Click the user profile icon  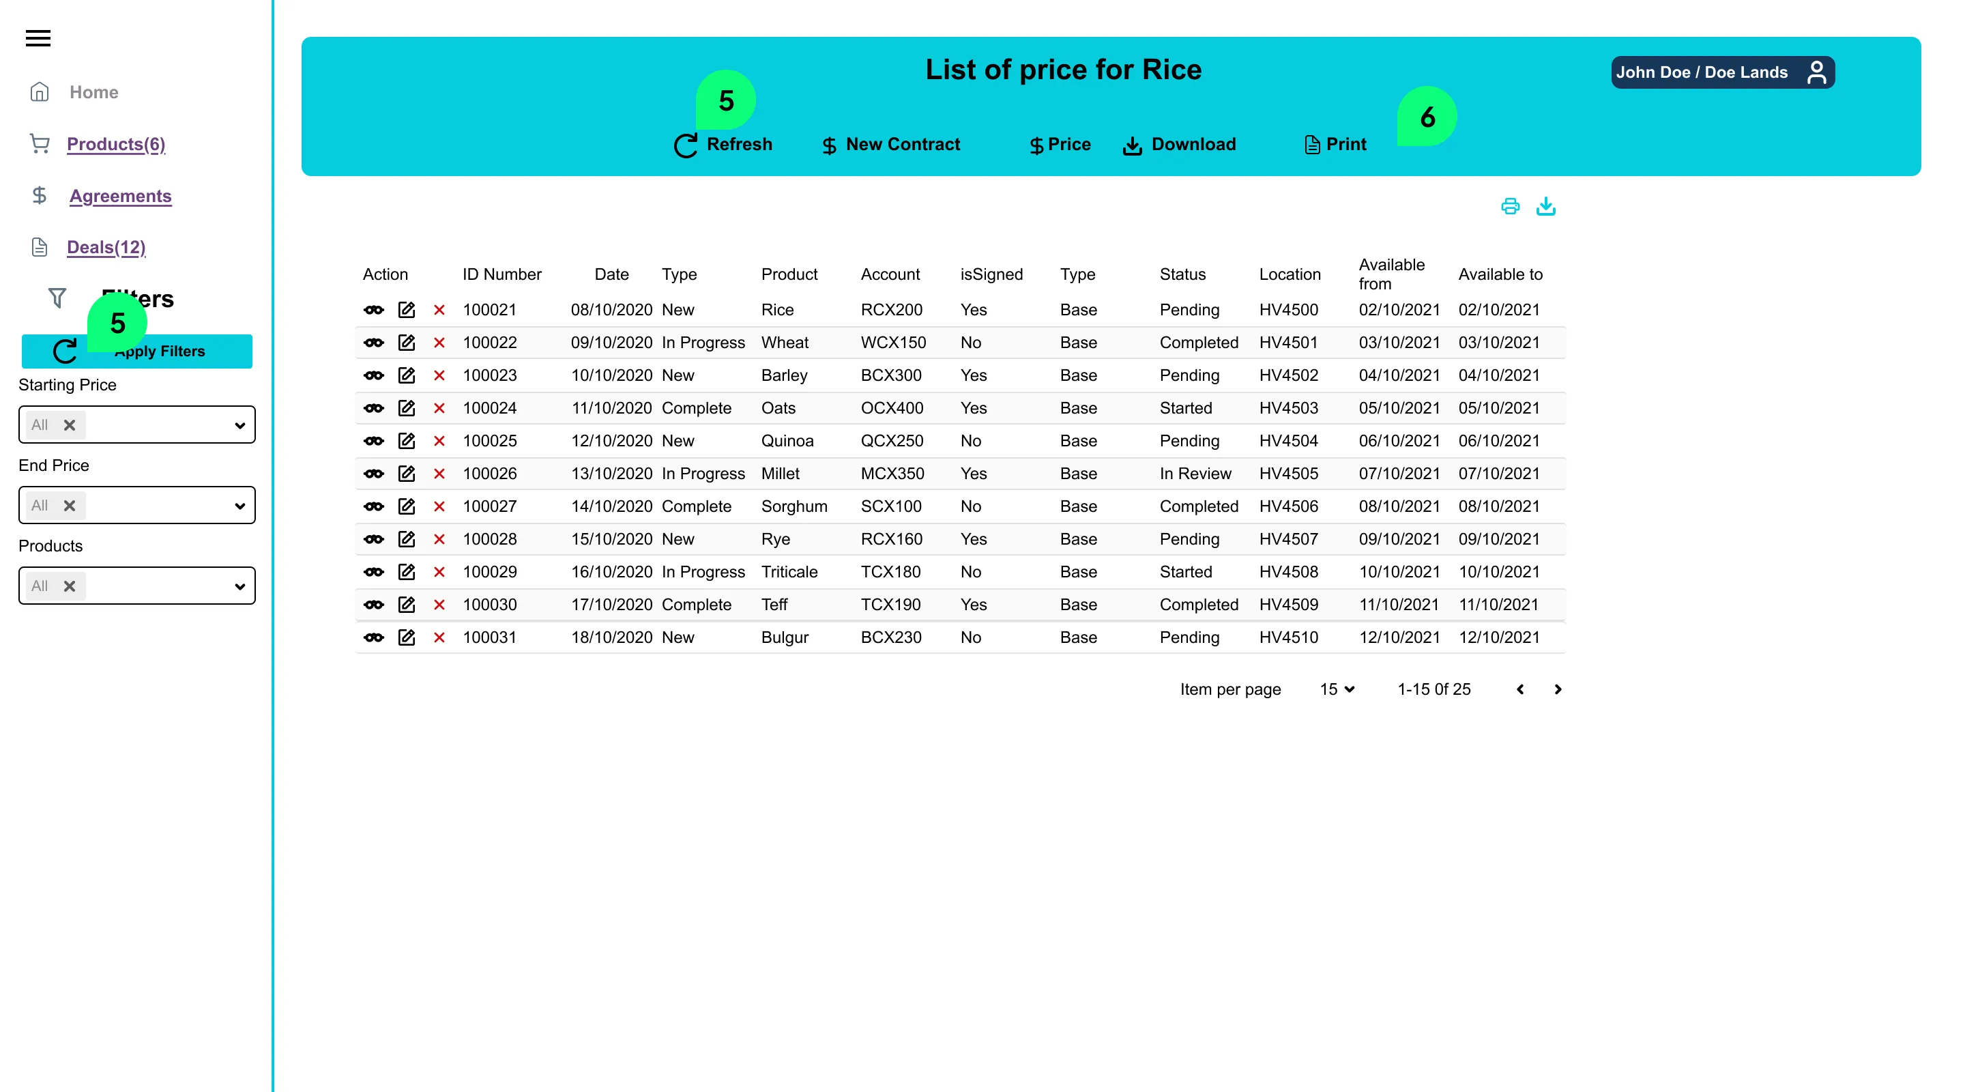(1816, 72)
